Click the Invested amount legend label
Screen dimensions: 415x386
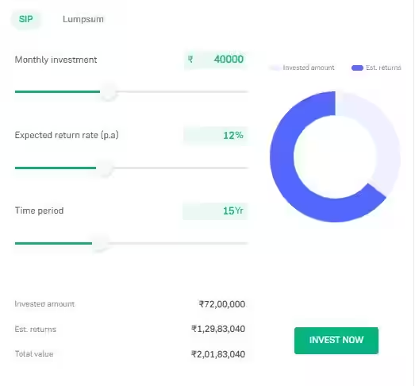(x=309, y=68)
